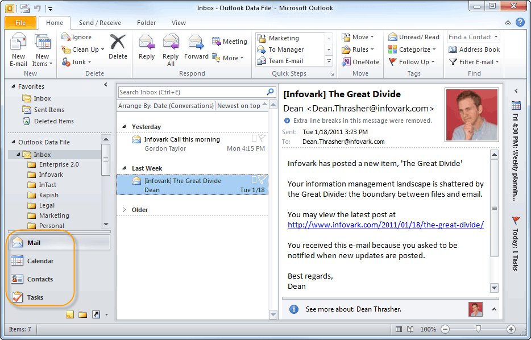Click the Find a Contact box
Image resolution: width=531 pixels, height=340 pixels.
[473, 37]
